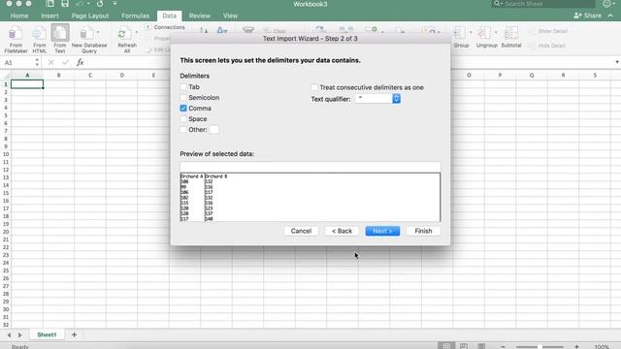The width and height of the screenshot is (621, 349).
Task: Open the Quick Access customize dropdown
Action: [114, 4]
